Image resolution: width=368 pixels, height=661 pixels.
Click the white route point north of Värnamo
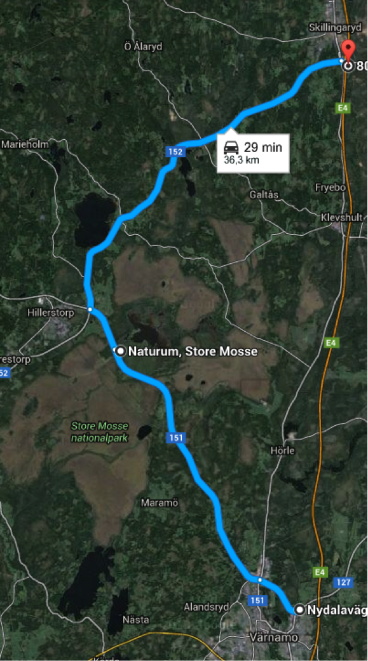point(260,580)
